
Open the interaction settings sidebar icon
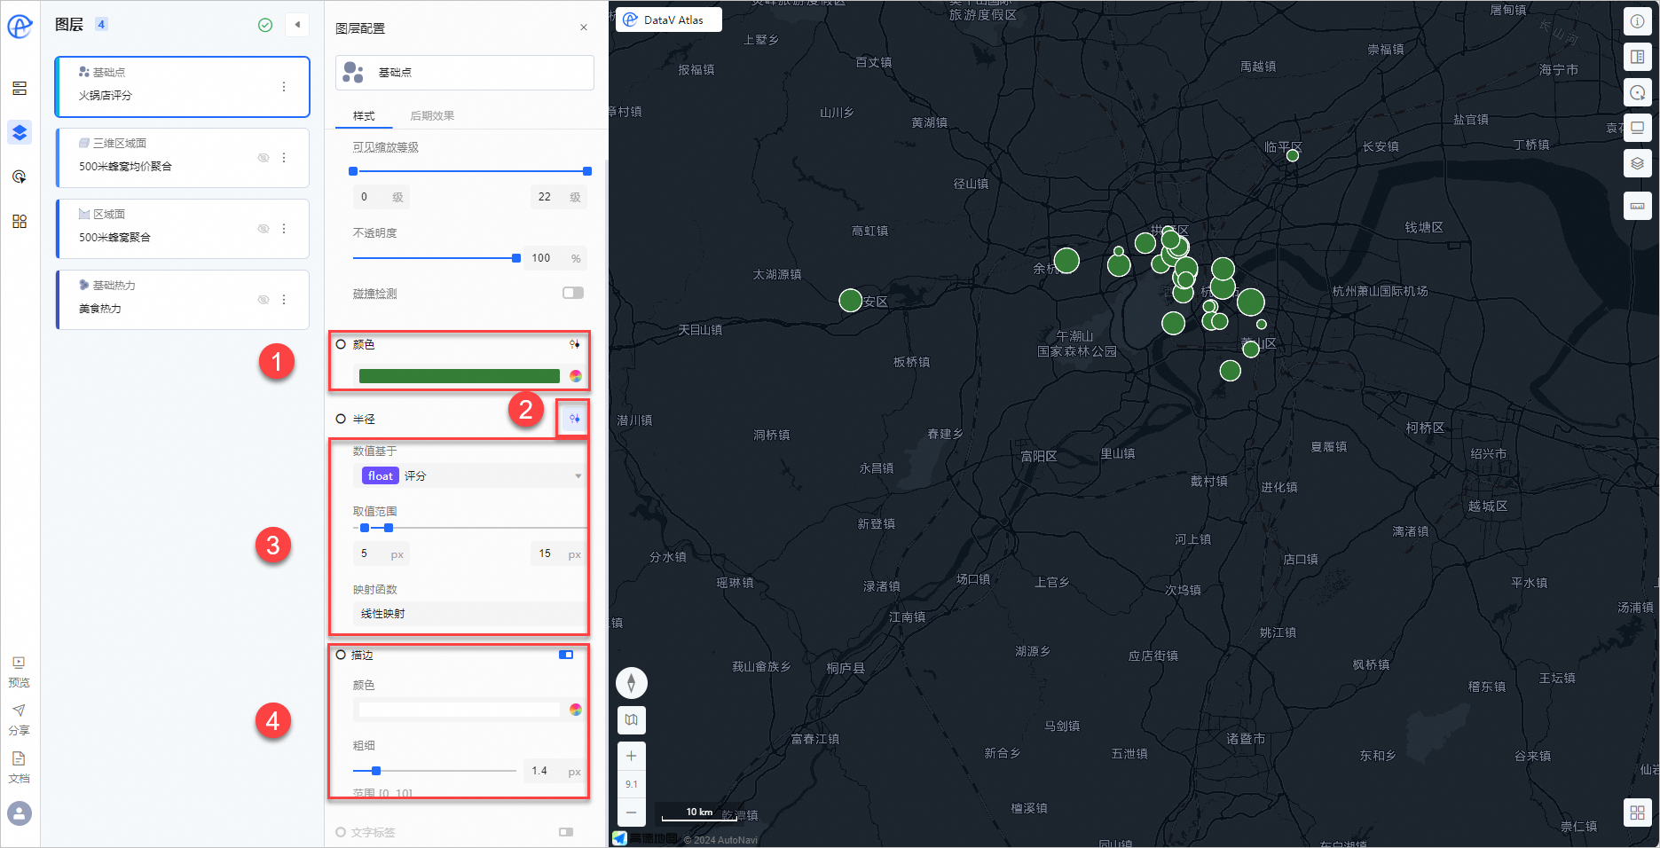pos(20,177)
